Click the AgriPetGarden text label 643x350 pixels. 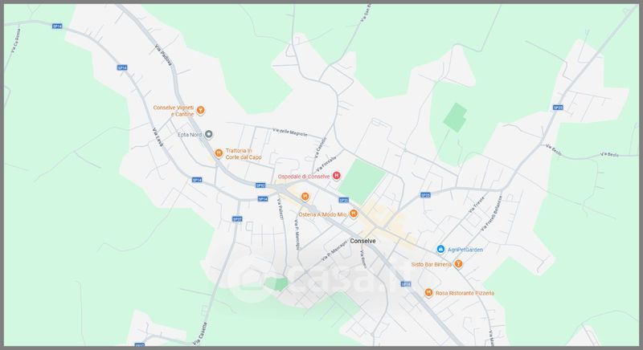(471, 249)
